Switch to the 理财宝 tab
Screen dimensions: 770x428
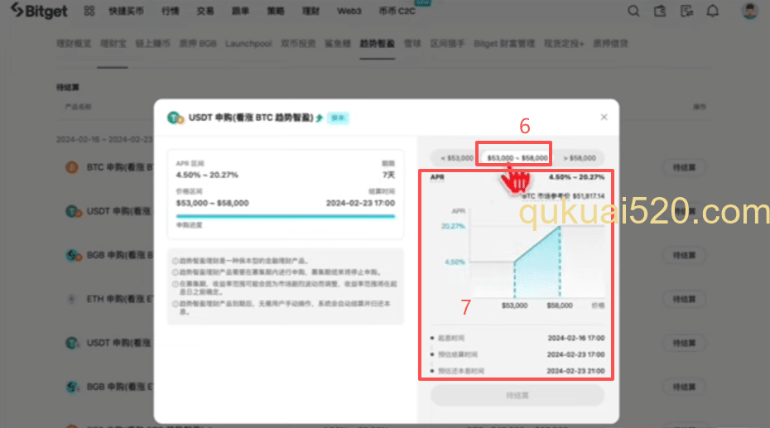pos(113,44)
